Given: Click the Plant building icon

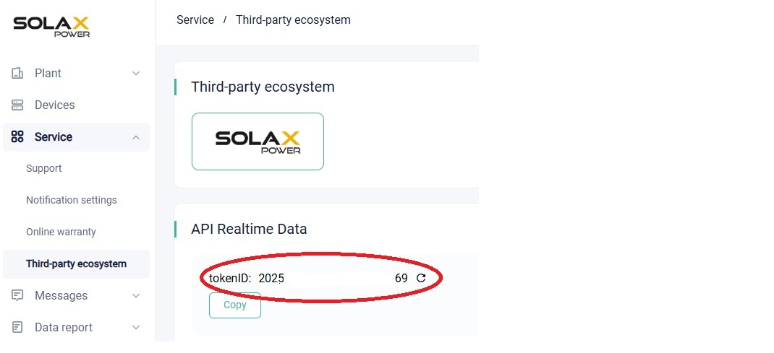Looking at the screenshot, I should coord(17,74).
